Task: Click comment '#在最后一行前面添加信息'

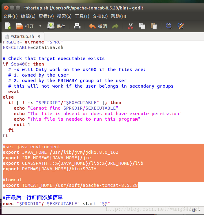Action: click(33, 197)
